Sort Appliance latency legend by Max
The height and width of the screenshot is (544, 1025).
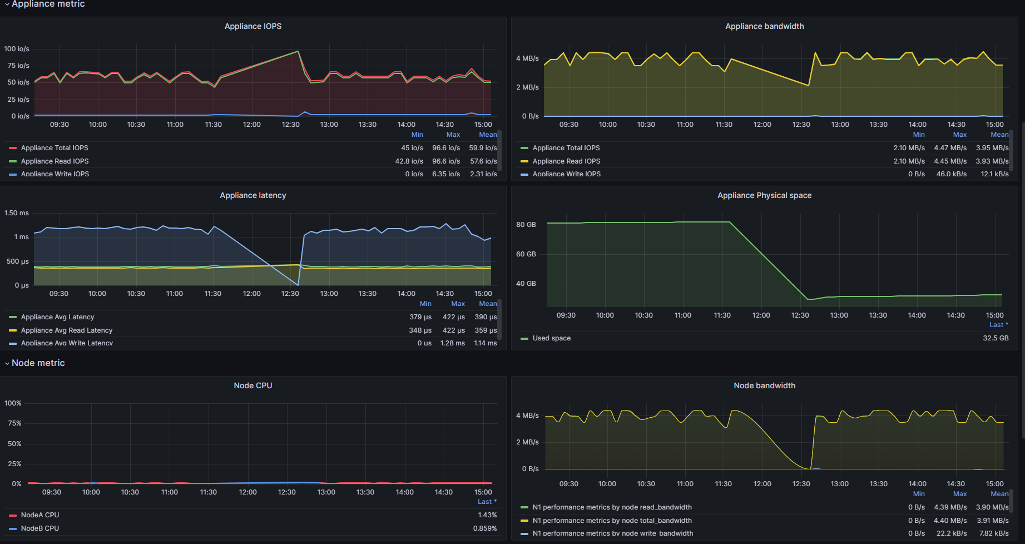(458, 304)
